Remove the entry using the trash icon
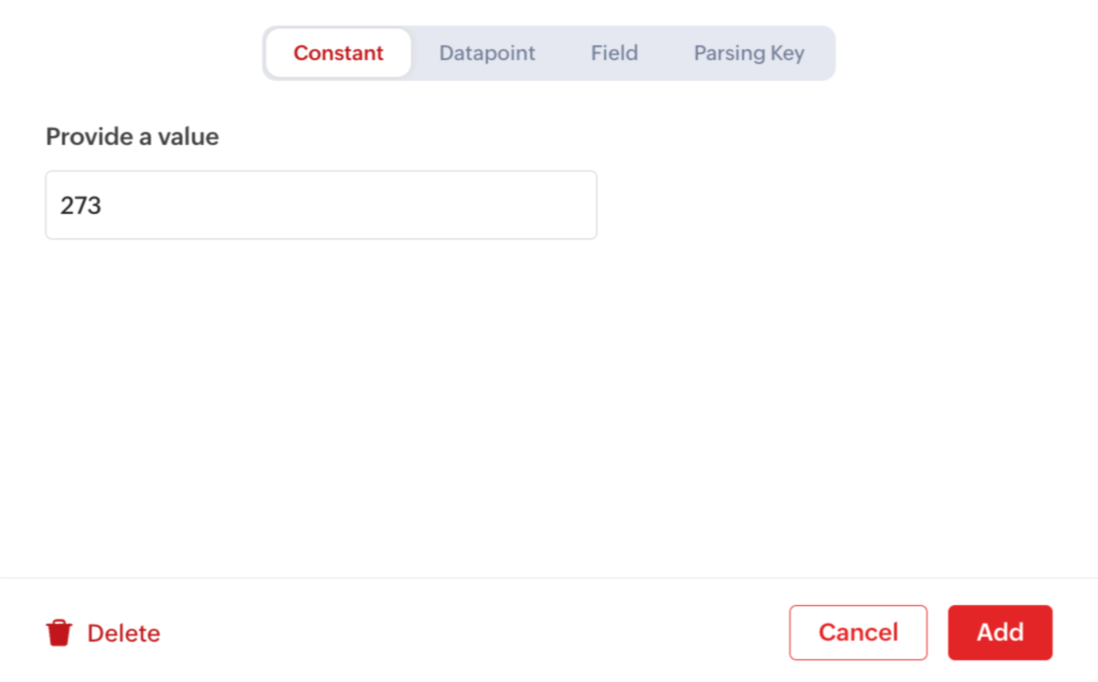 pyautogui.click(x=59, y=633)
